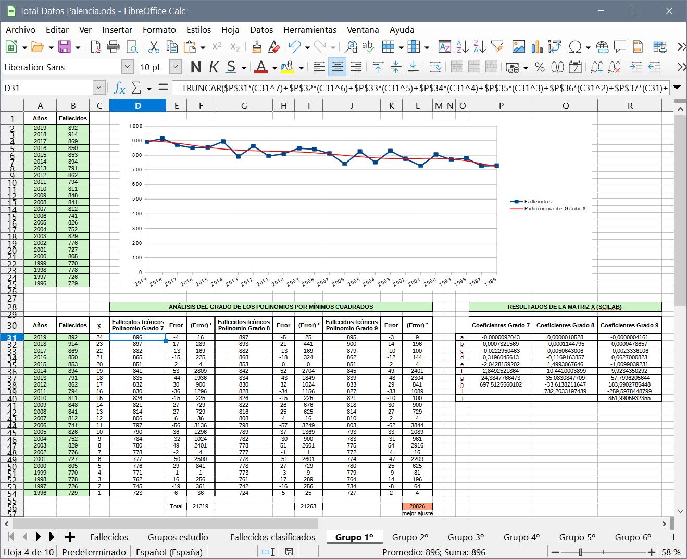Toggle left alignment
The image size is (687, 559).
pyautogui.click(x=319, y=67)
